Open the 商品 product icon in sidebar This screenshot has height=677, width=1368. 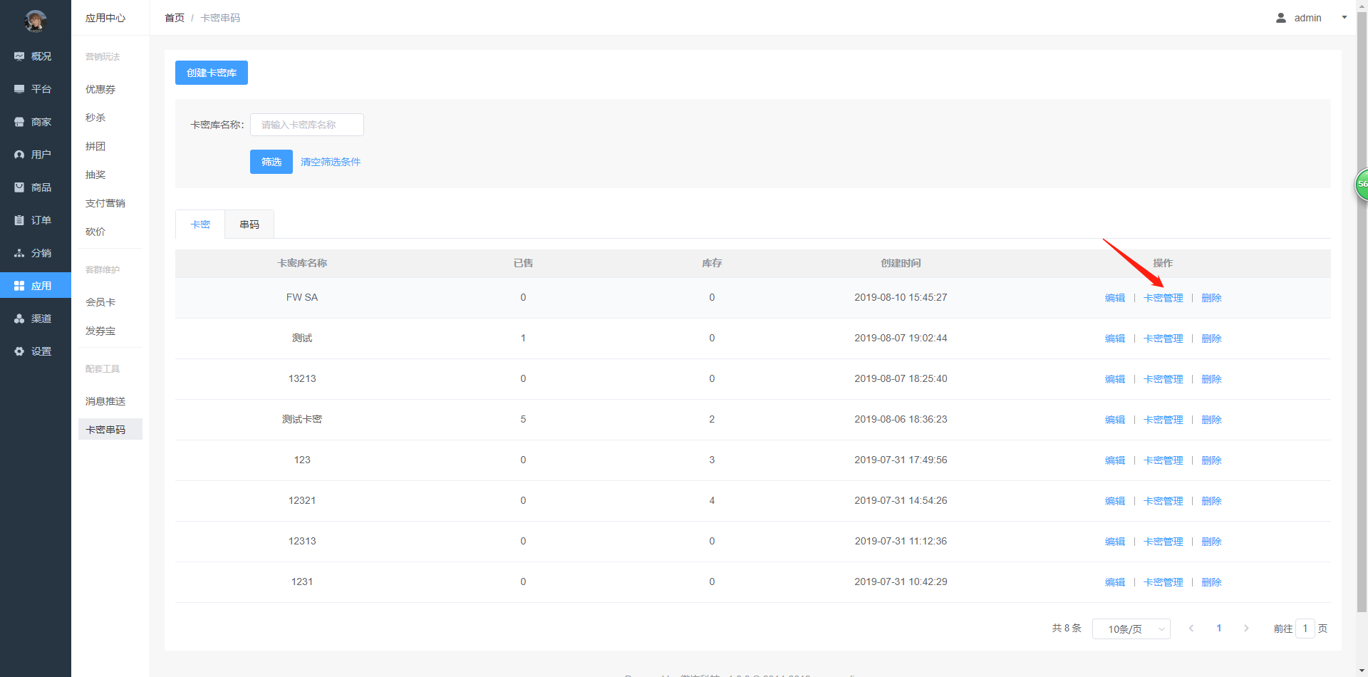coord(19,187)
